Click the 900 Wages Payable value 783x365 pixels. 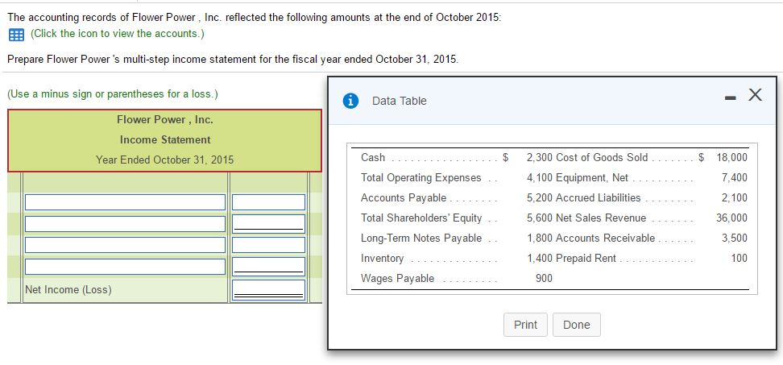(544, 278)
